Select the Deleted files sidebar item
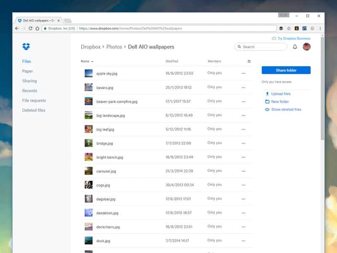The height and width of the screenshot is (253, 337). (34, 110)
